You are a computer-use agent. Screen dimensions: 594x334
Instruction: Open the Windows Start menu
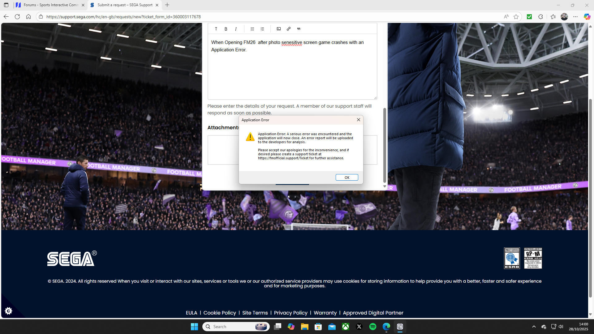pos(194,327)
